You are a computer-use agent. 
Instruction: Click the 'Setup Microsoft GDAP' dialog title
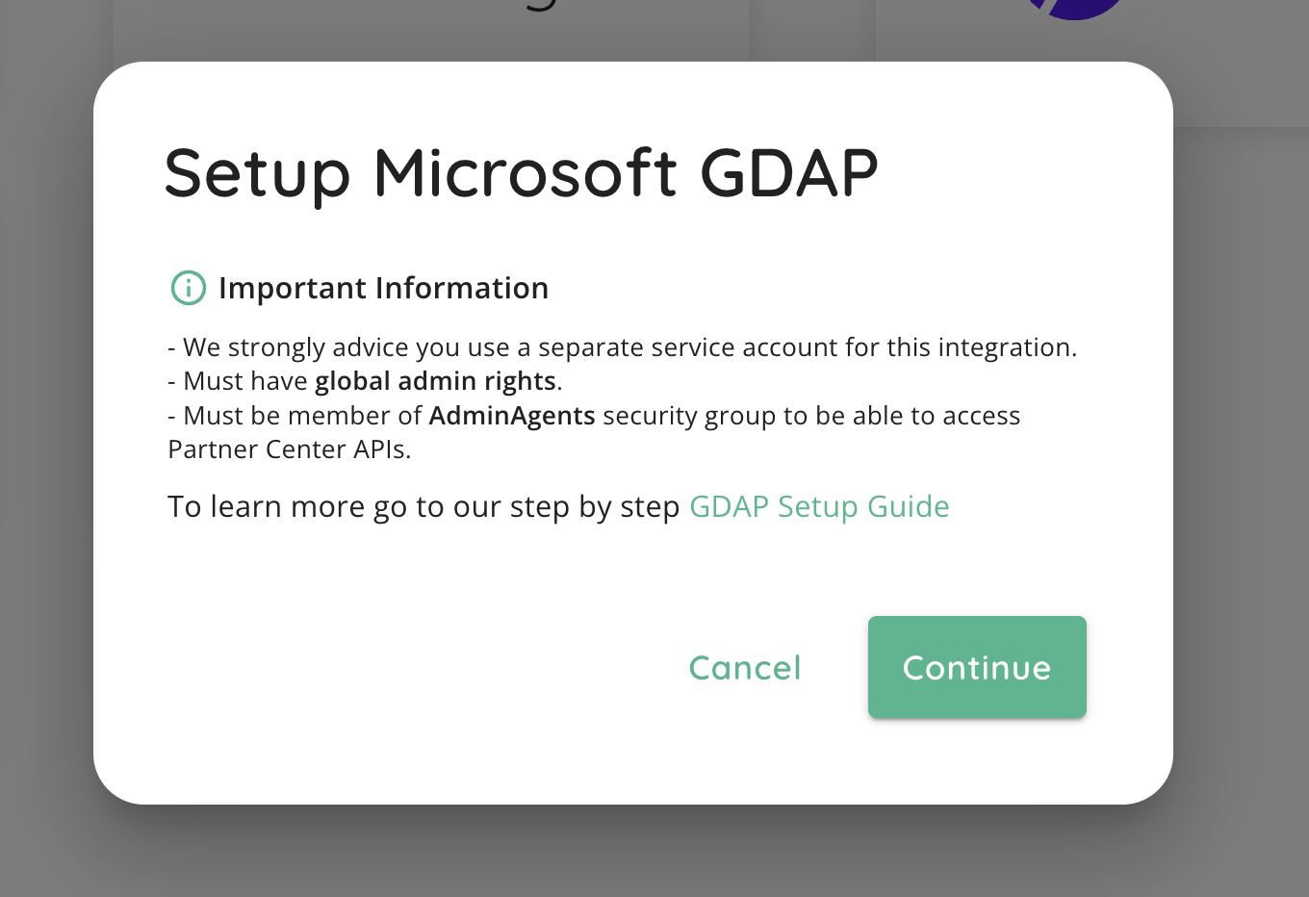521,173
